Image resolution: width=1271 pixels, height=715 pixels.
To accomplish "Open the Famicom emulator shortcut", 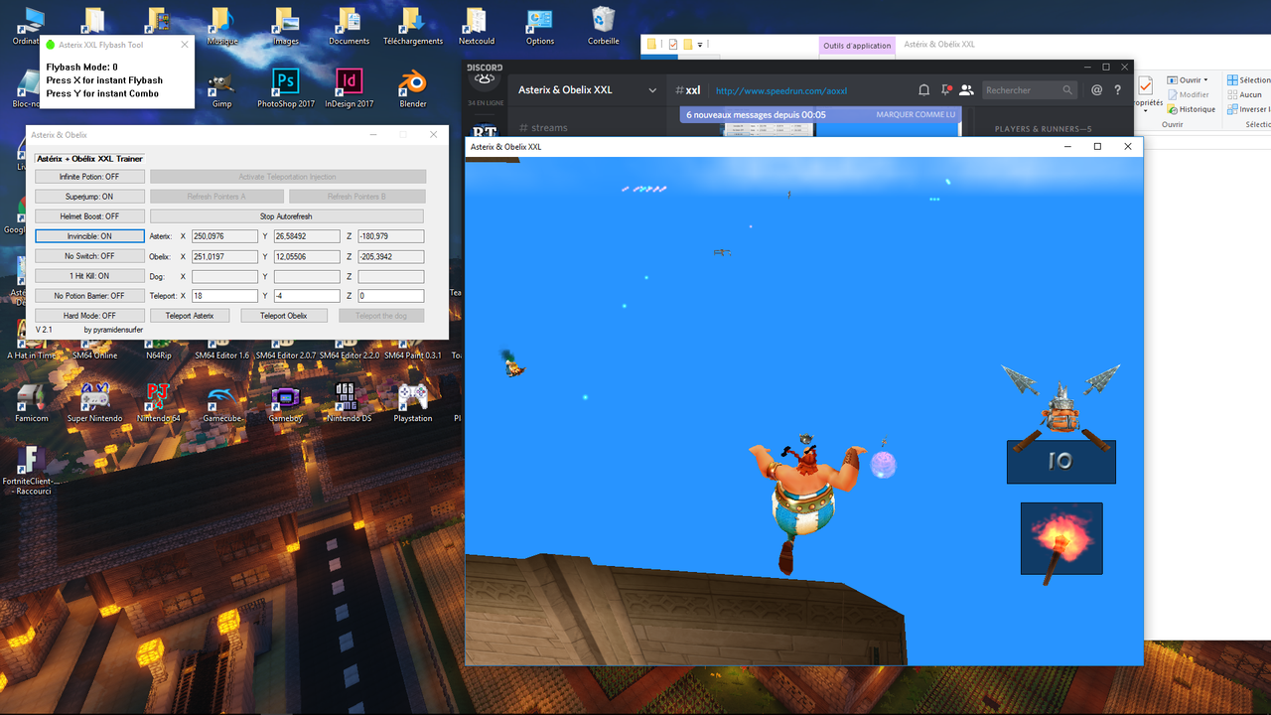I will [x=31, y=403].
